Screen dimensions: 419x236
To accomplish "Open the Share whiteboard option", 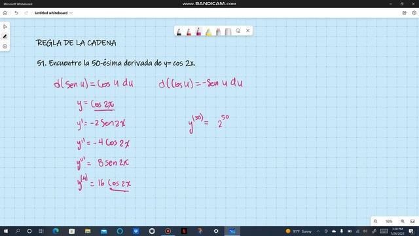I will click(x=405, y=13).
